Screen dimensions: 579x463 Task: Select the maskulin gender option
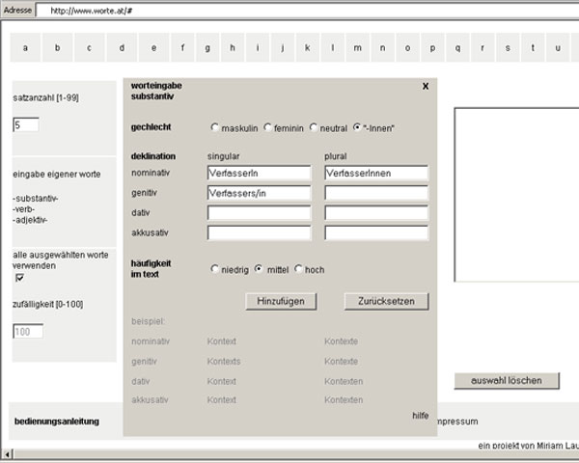[x=214, y=127]
